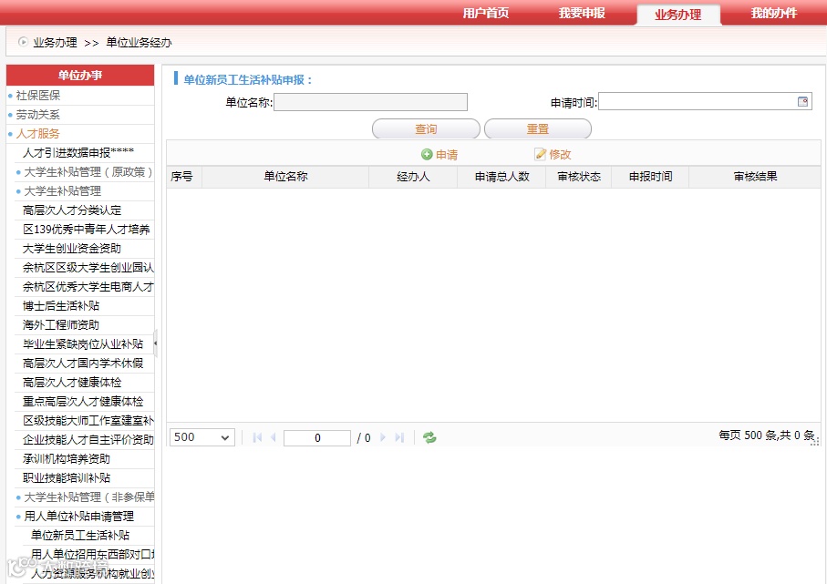Focus the 单位名称 input field

pyautogui.click(x=370, y=102)
